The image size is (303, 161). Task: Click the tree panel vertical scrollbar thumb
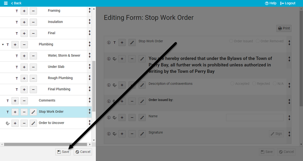tap(94, 86)
